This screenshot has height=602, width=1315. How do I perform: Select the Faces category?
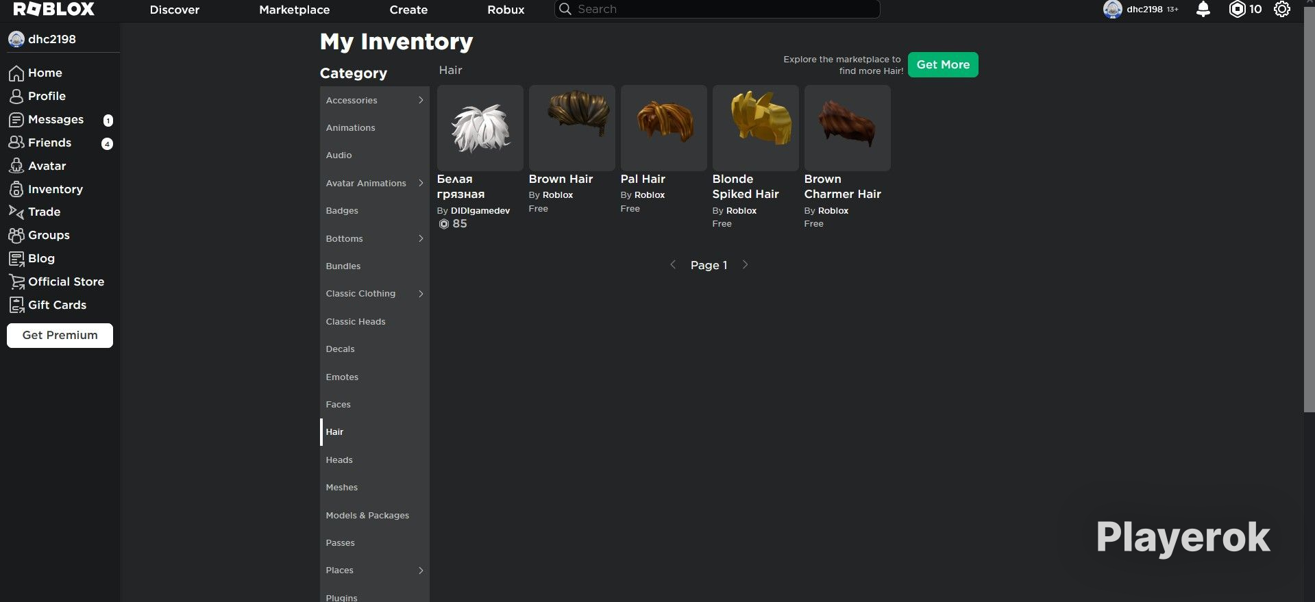[x=375, y=405]
